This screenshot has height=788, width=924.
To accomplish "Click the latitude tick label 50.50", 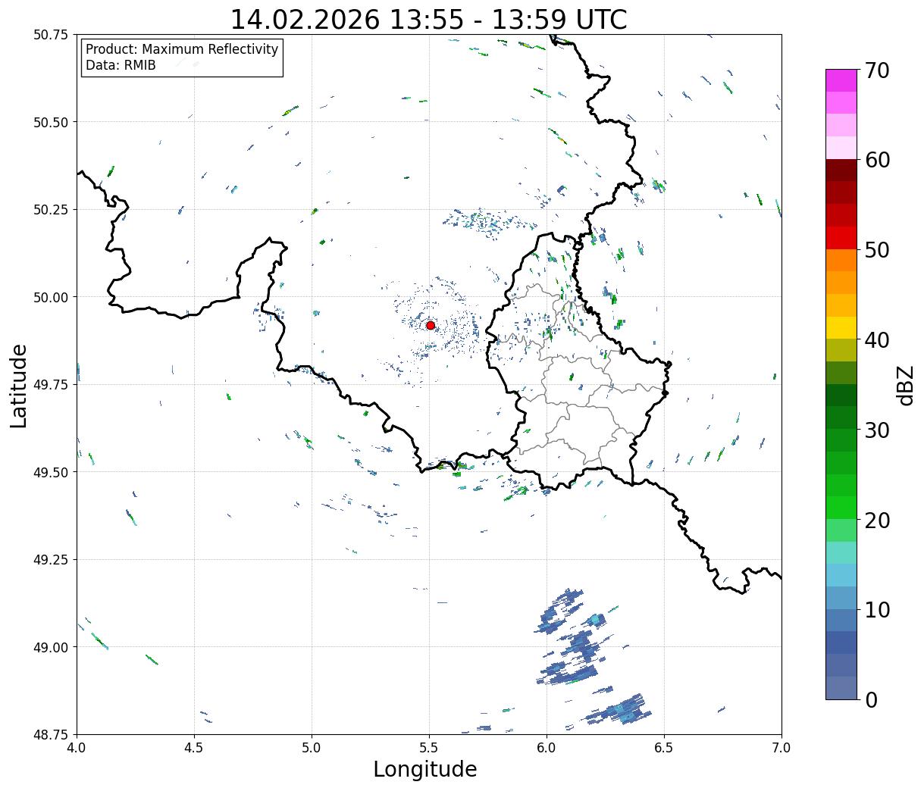I will pyautogui.click(x=51, y=122).
